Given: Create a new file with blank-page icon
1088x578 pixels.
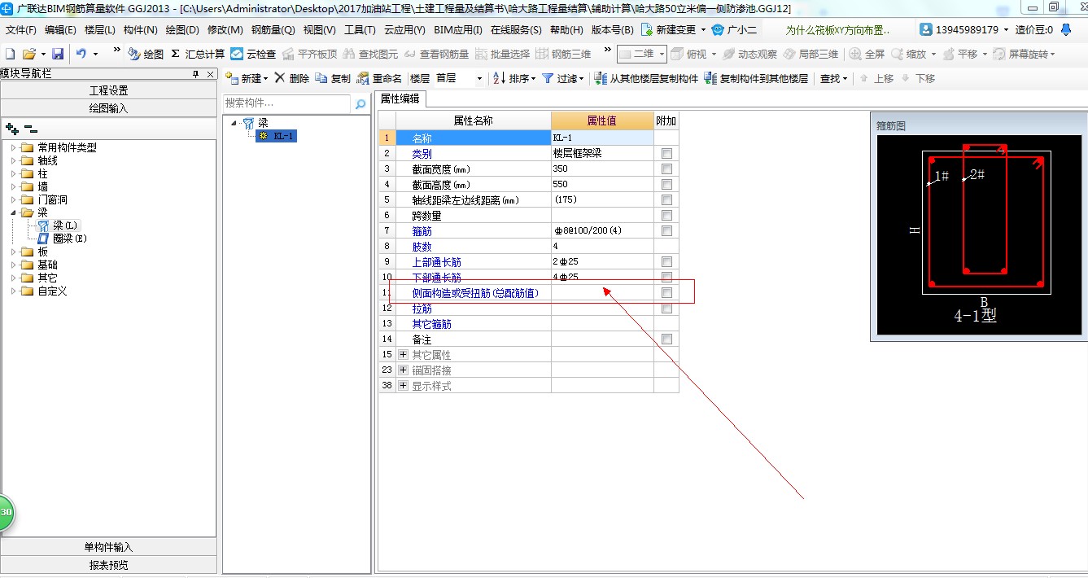Looking at the screenshot, I should pyautogui.click(x=11, y=54).
